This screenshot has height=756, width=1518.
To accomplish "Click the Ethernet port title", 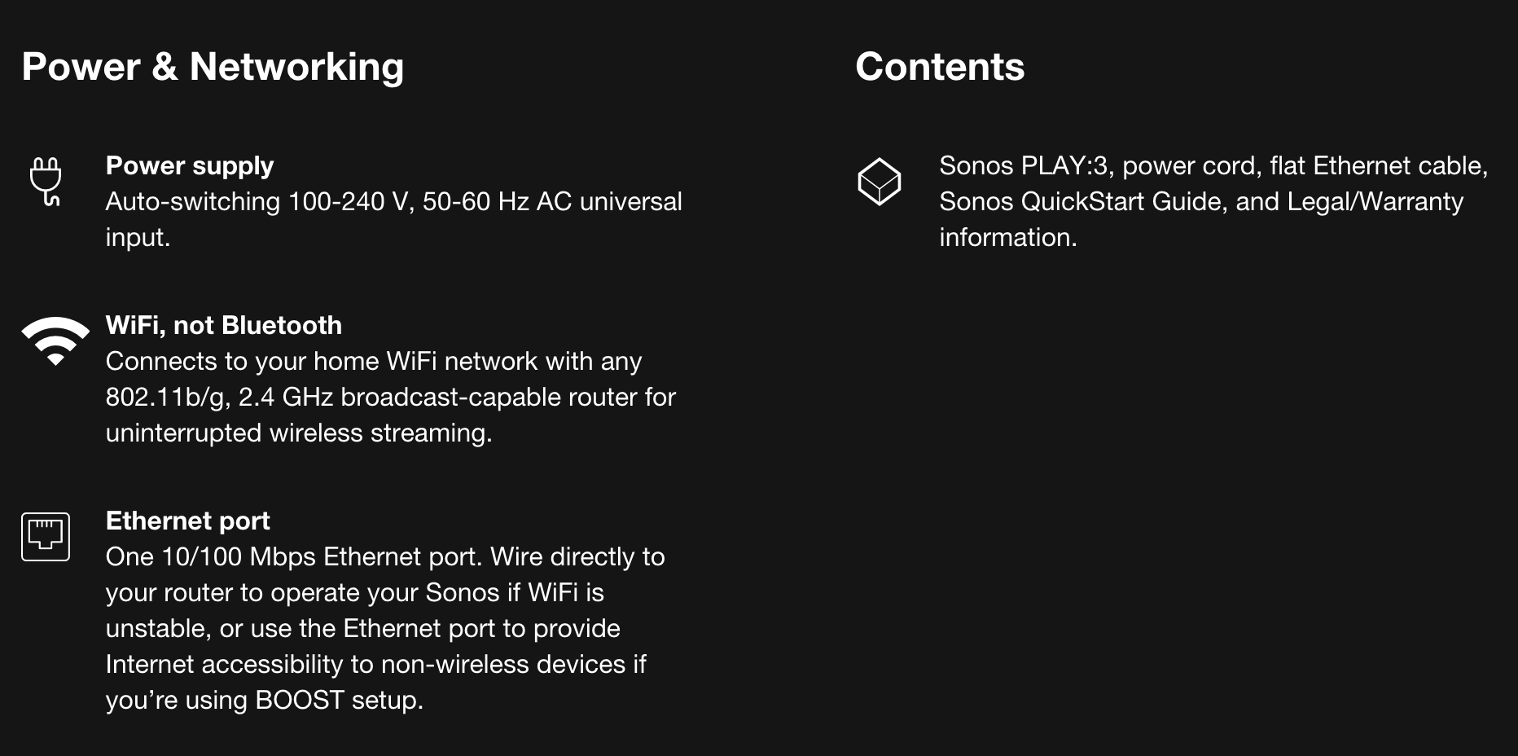I will (188, 521).
